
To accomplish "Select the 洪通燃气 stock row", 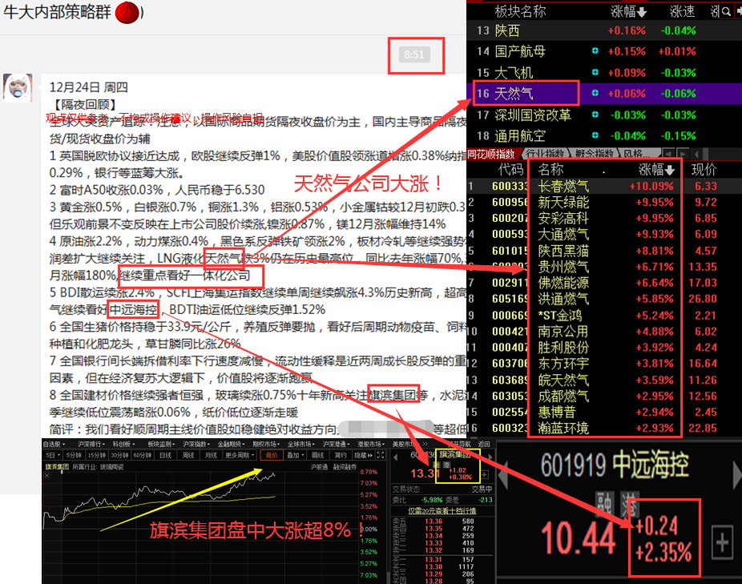I will pyautogui.click(x=604, y=299).
